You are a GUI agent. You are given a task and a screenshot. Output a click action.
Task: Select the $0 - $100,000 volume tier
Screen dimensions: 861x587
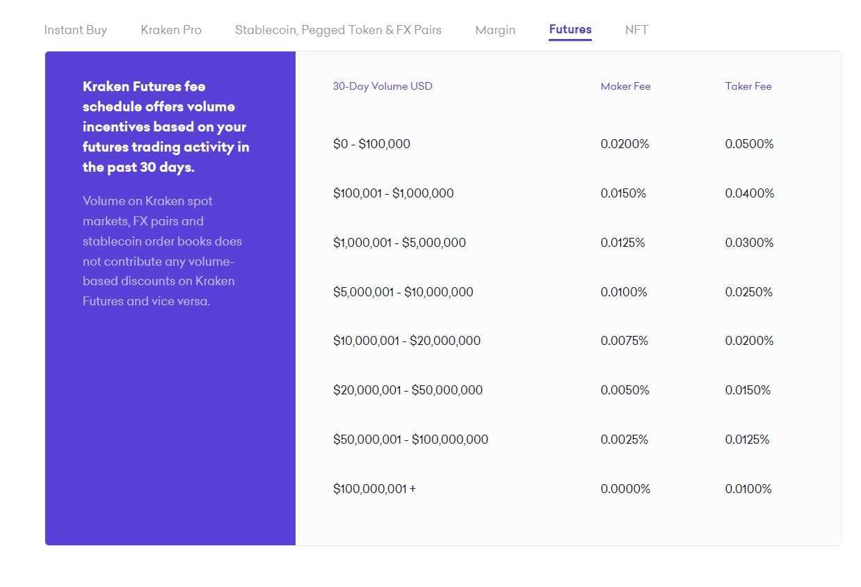[x=371, y=144]
